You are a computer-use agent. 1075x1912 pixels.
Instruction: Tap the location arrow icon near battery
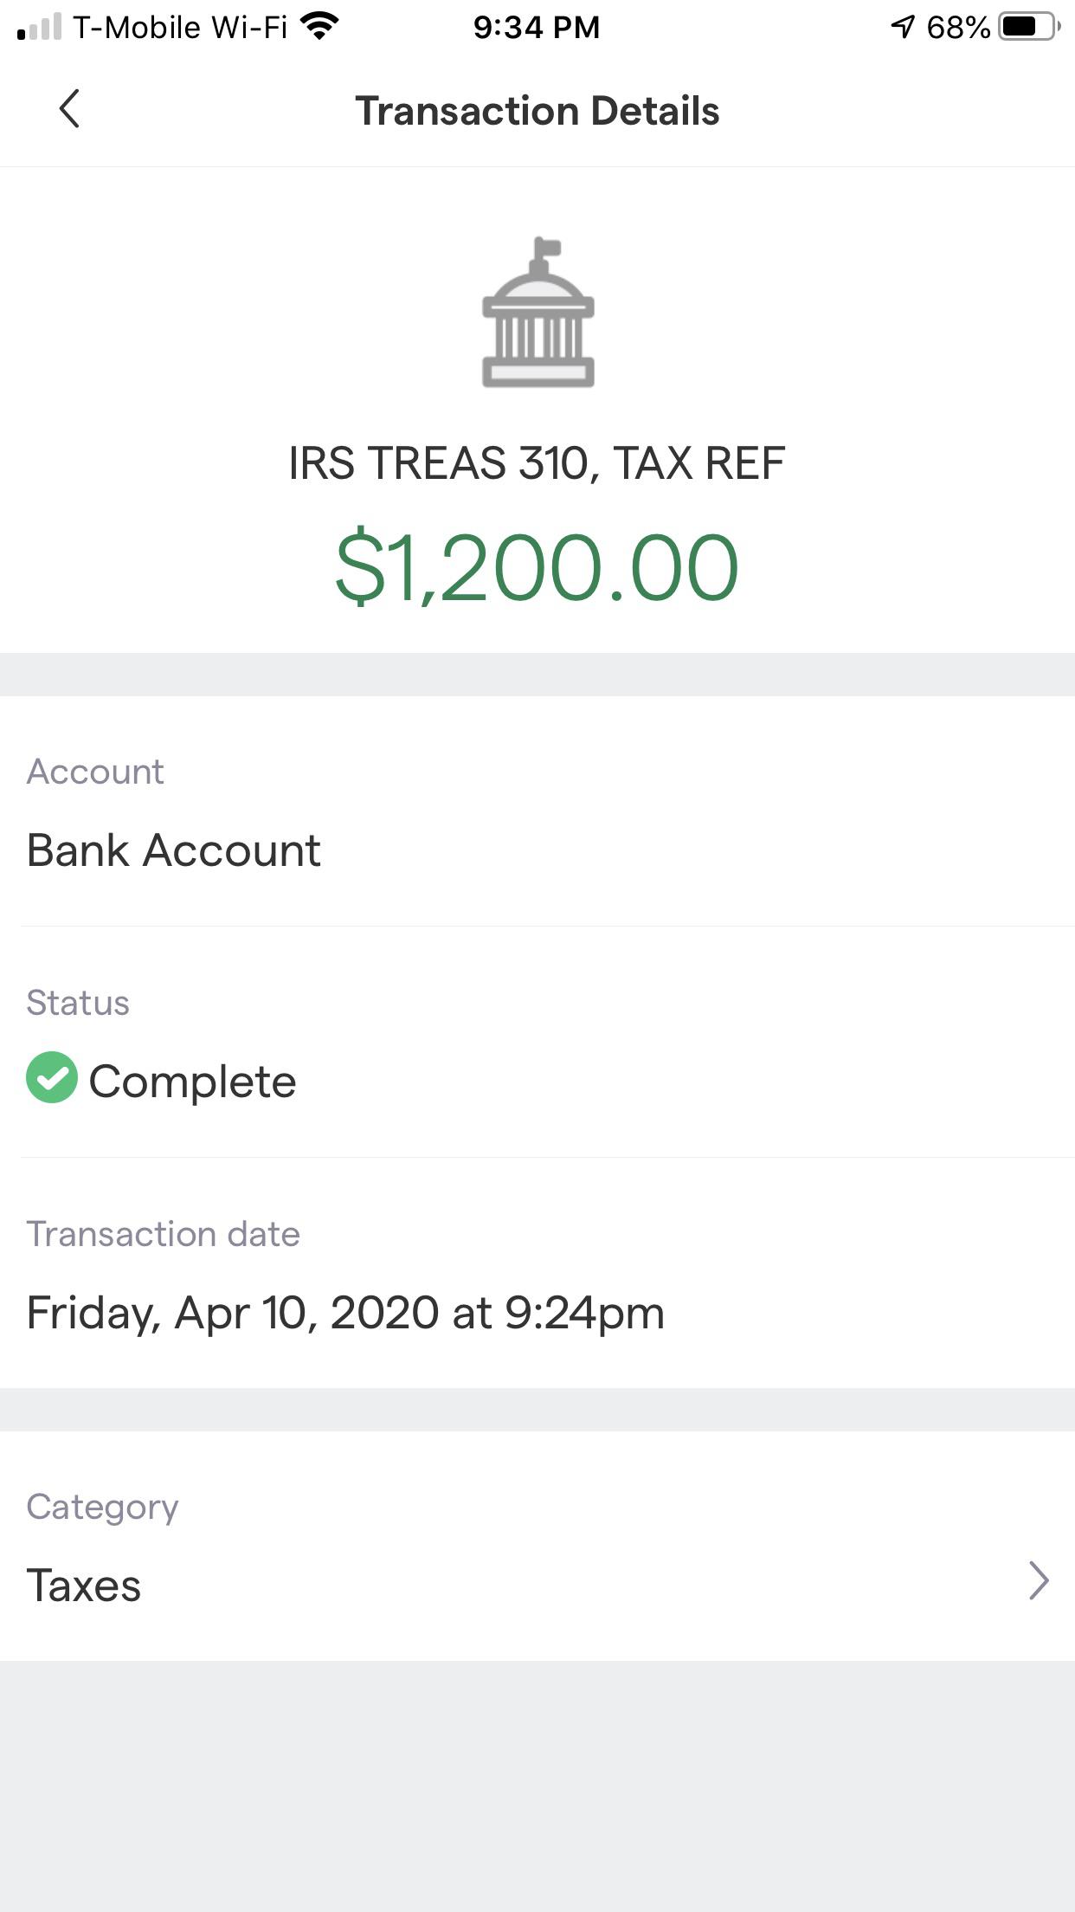pos(901,26)
